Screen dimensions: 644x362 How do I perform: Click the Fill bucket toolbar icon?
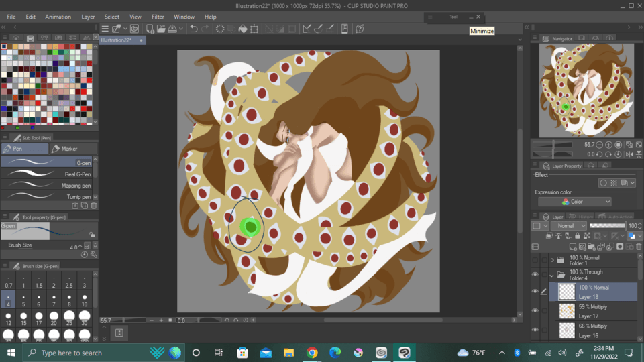[x=243, y=29]
